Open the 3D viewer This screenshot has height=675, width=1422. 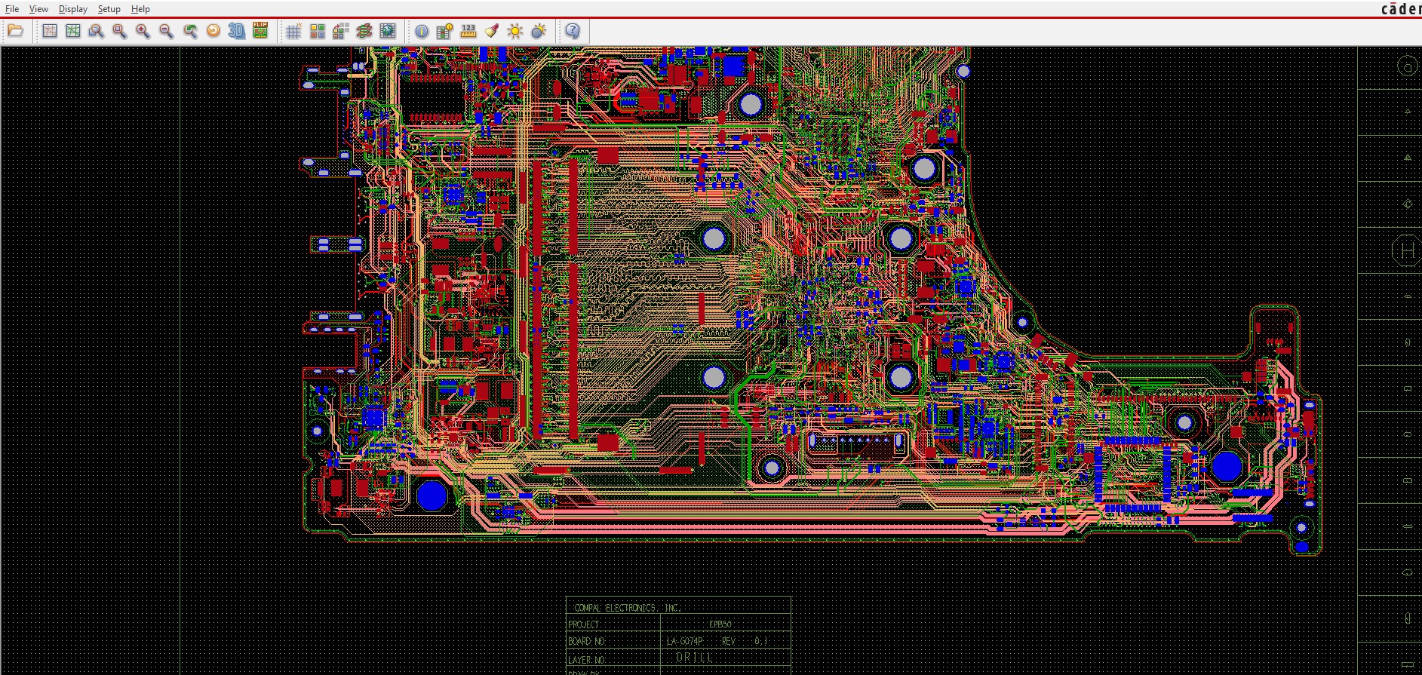tap(237, 31)
